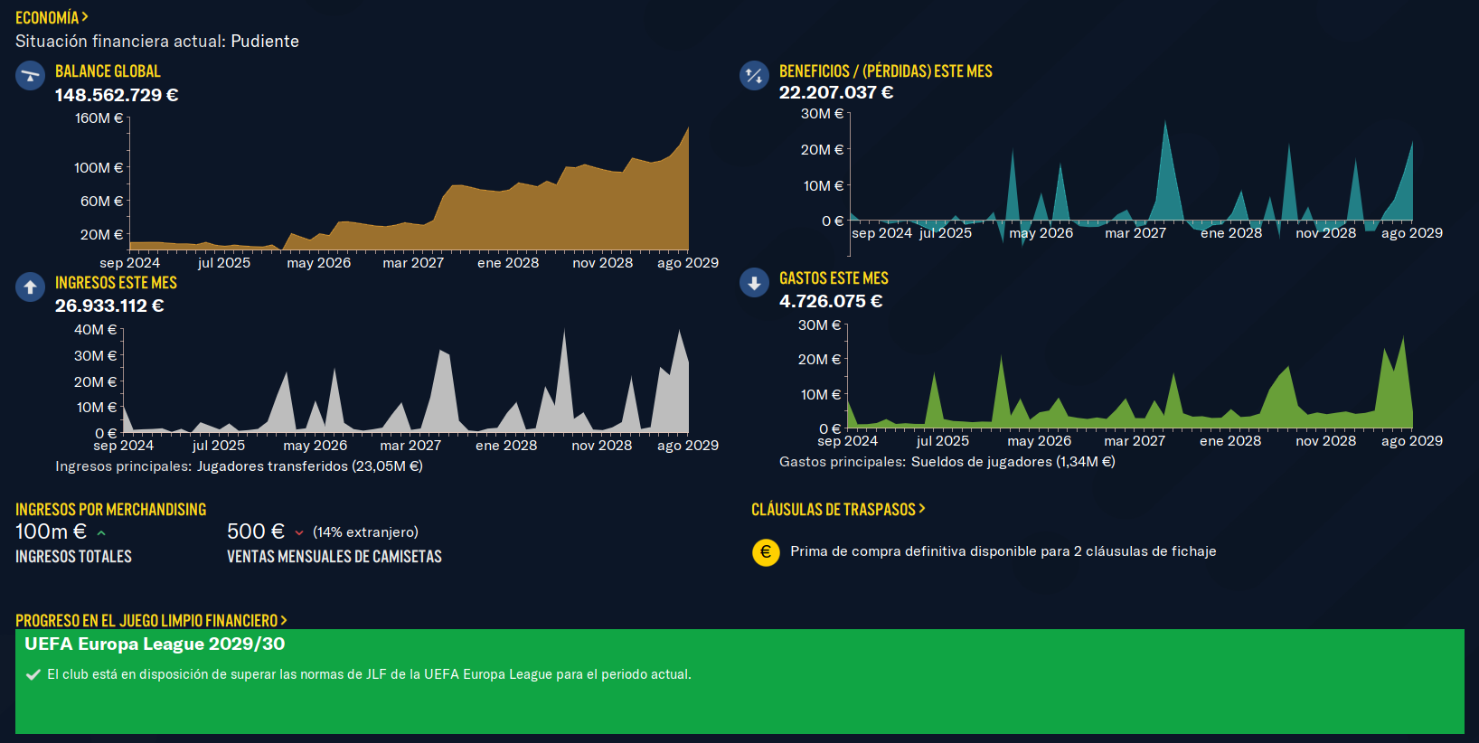Click the Beneficios / (Pérdidas) este mes heading

pyautogui.click(x=886, y=71)
